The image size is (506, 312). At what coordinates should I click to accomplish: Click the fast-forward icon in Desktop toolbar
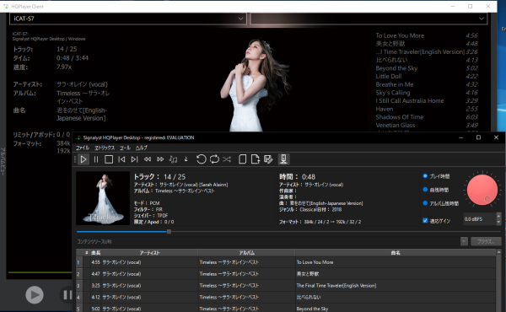click(160, 159)
